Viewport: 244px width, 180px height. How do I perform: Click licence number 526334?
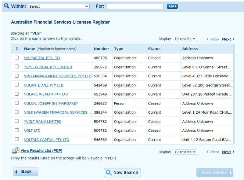[100, 76]
